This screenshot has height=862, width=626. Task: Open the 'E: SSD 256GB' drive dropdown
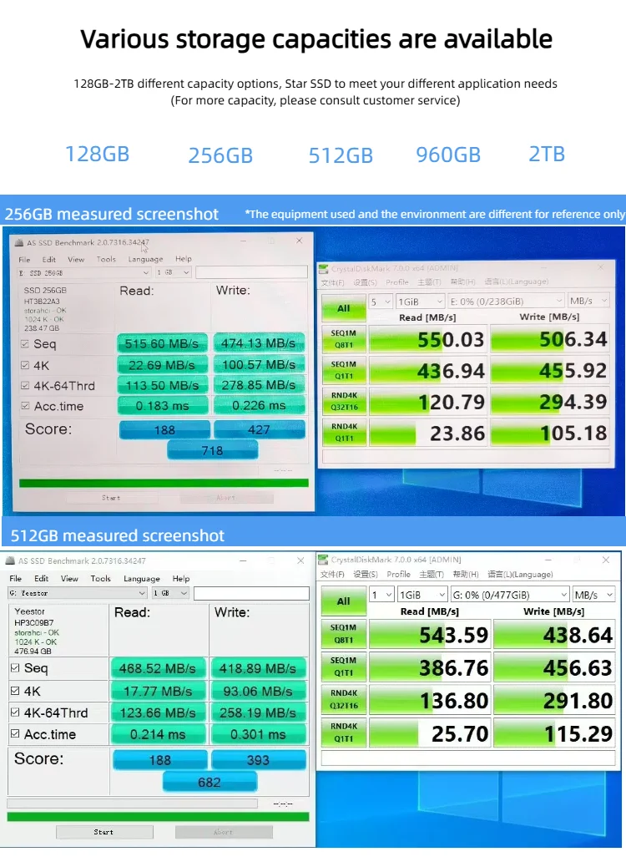pos(83,272)
